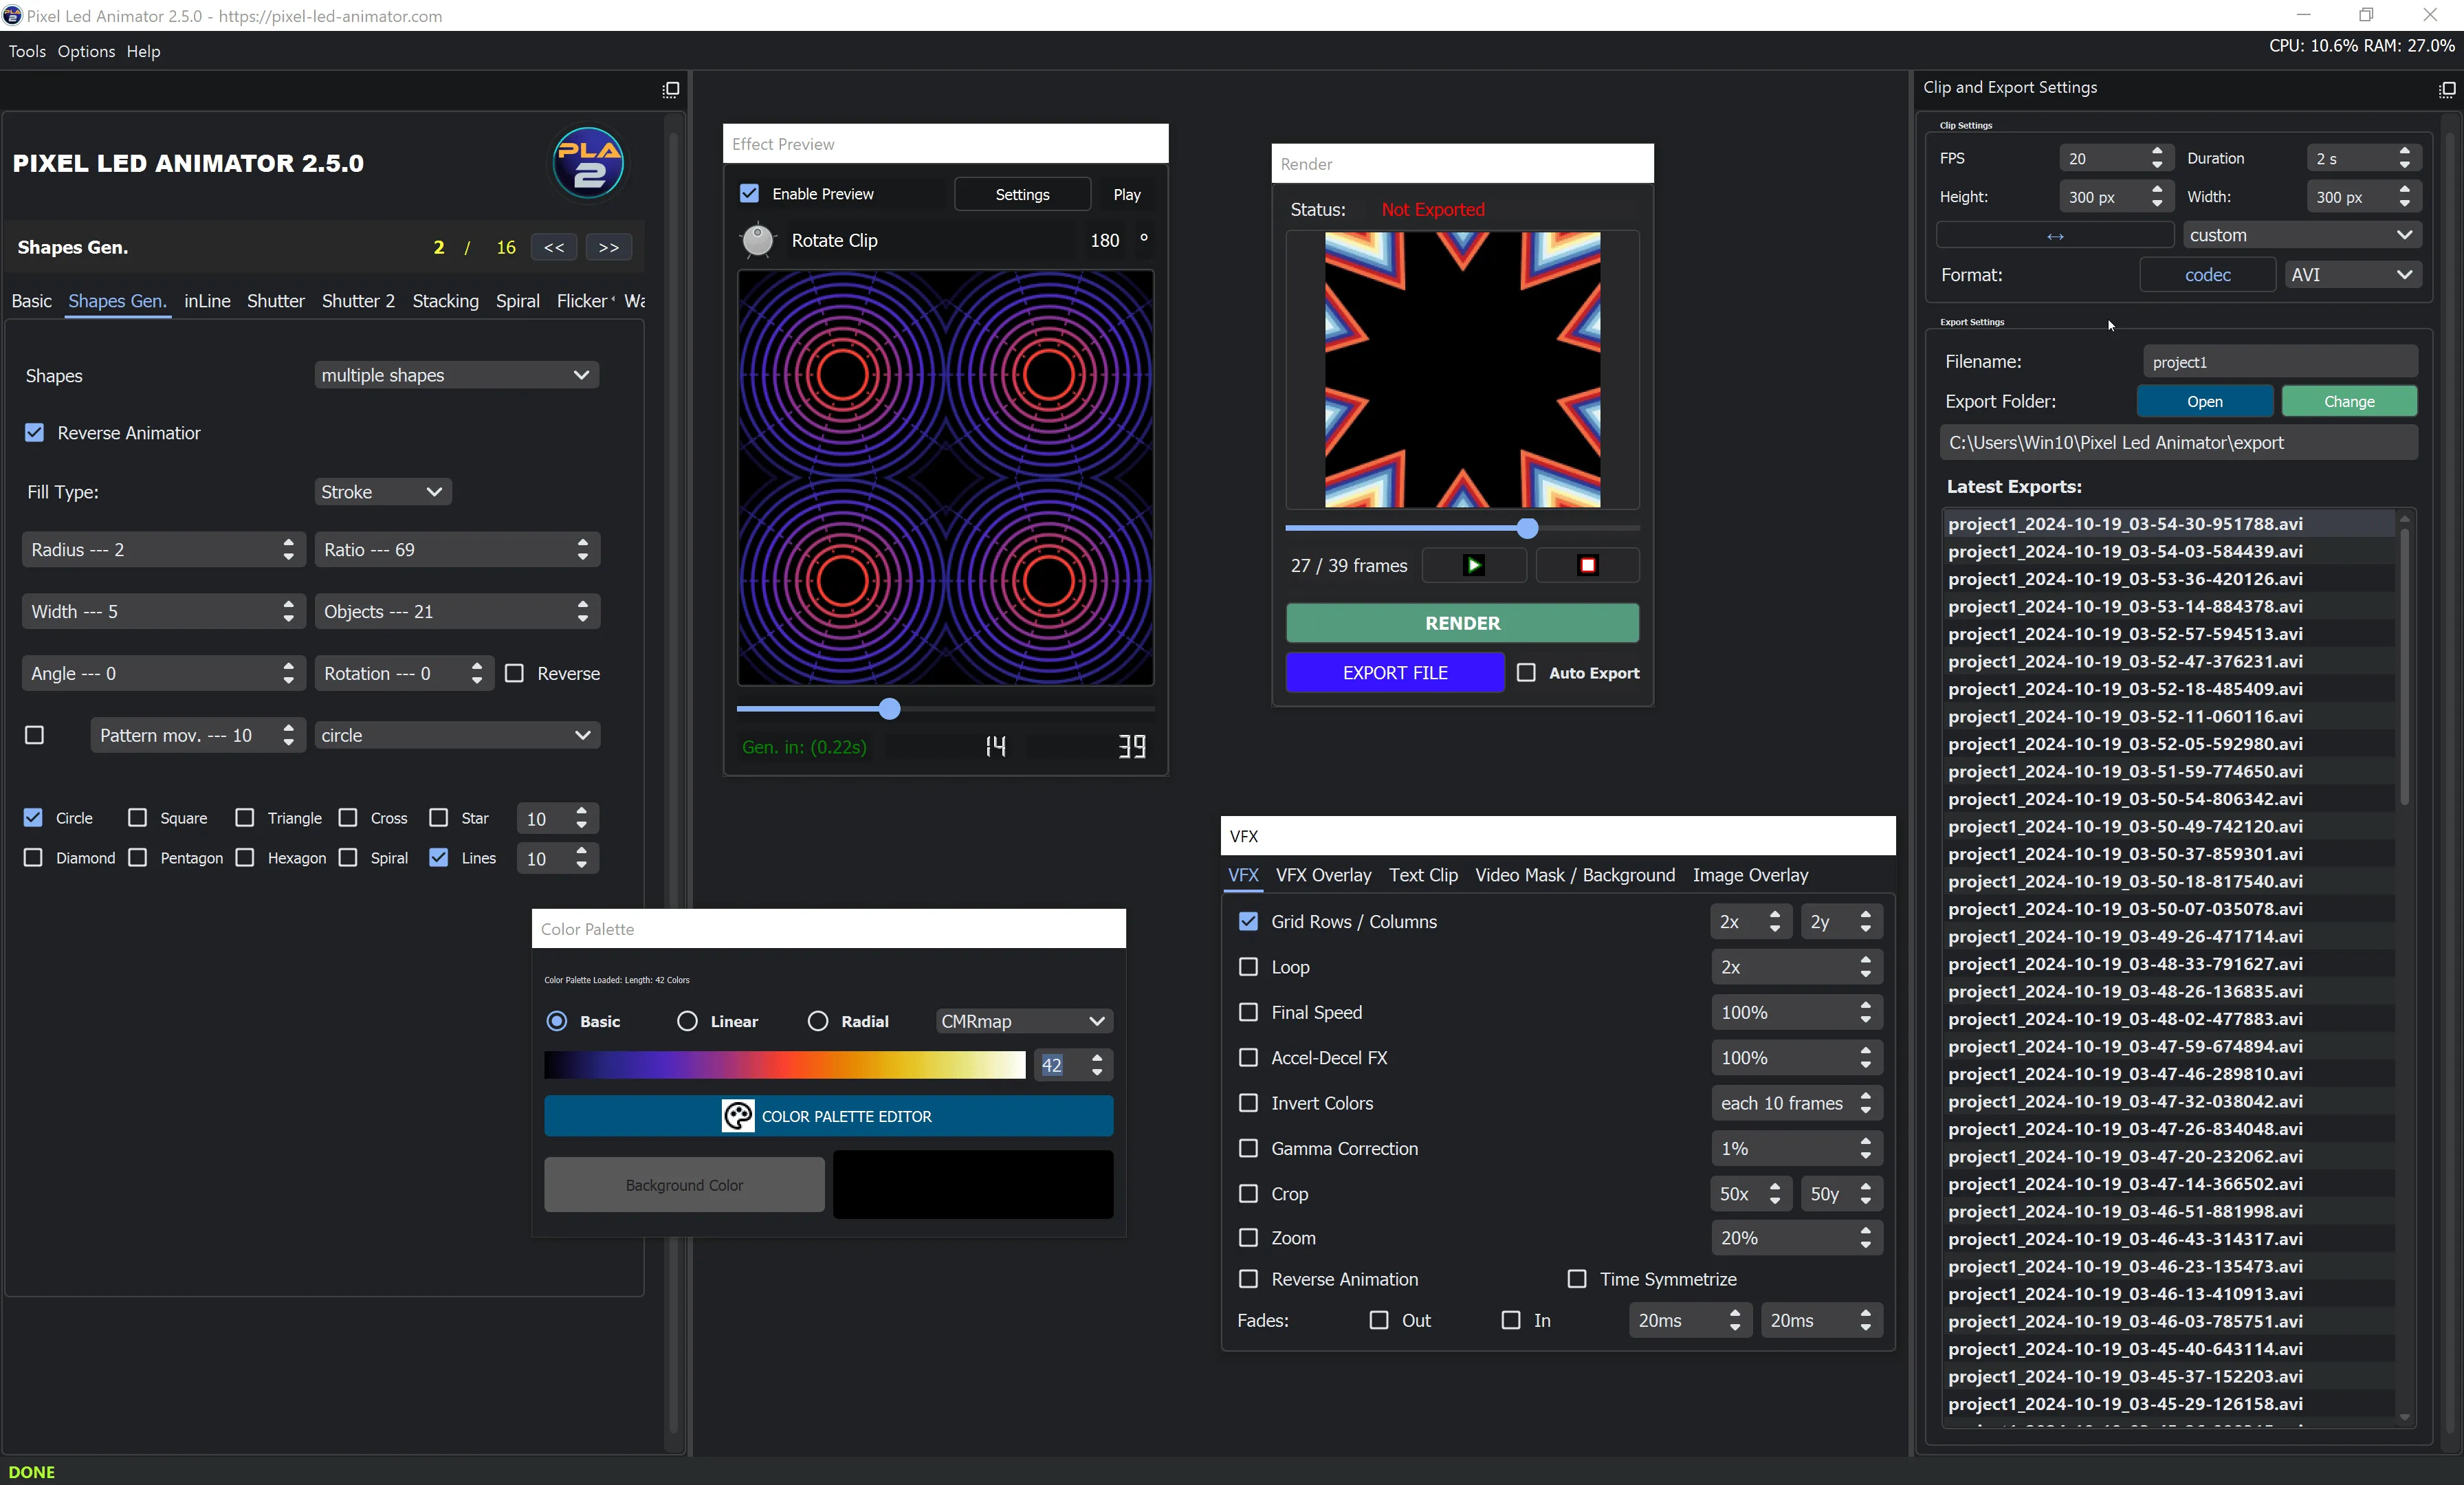Increase render Height stepper
The image size is (2464, 1485).
click(2157, 189)
